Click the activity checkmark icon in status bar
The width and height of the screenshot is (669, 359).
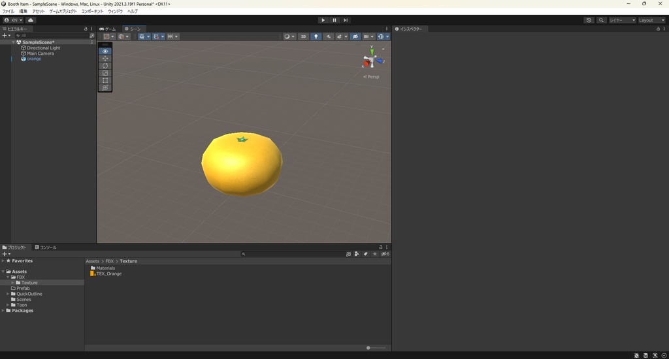coord(664,355)
